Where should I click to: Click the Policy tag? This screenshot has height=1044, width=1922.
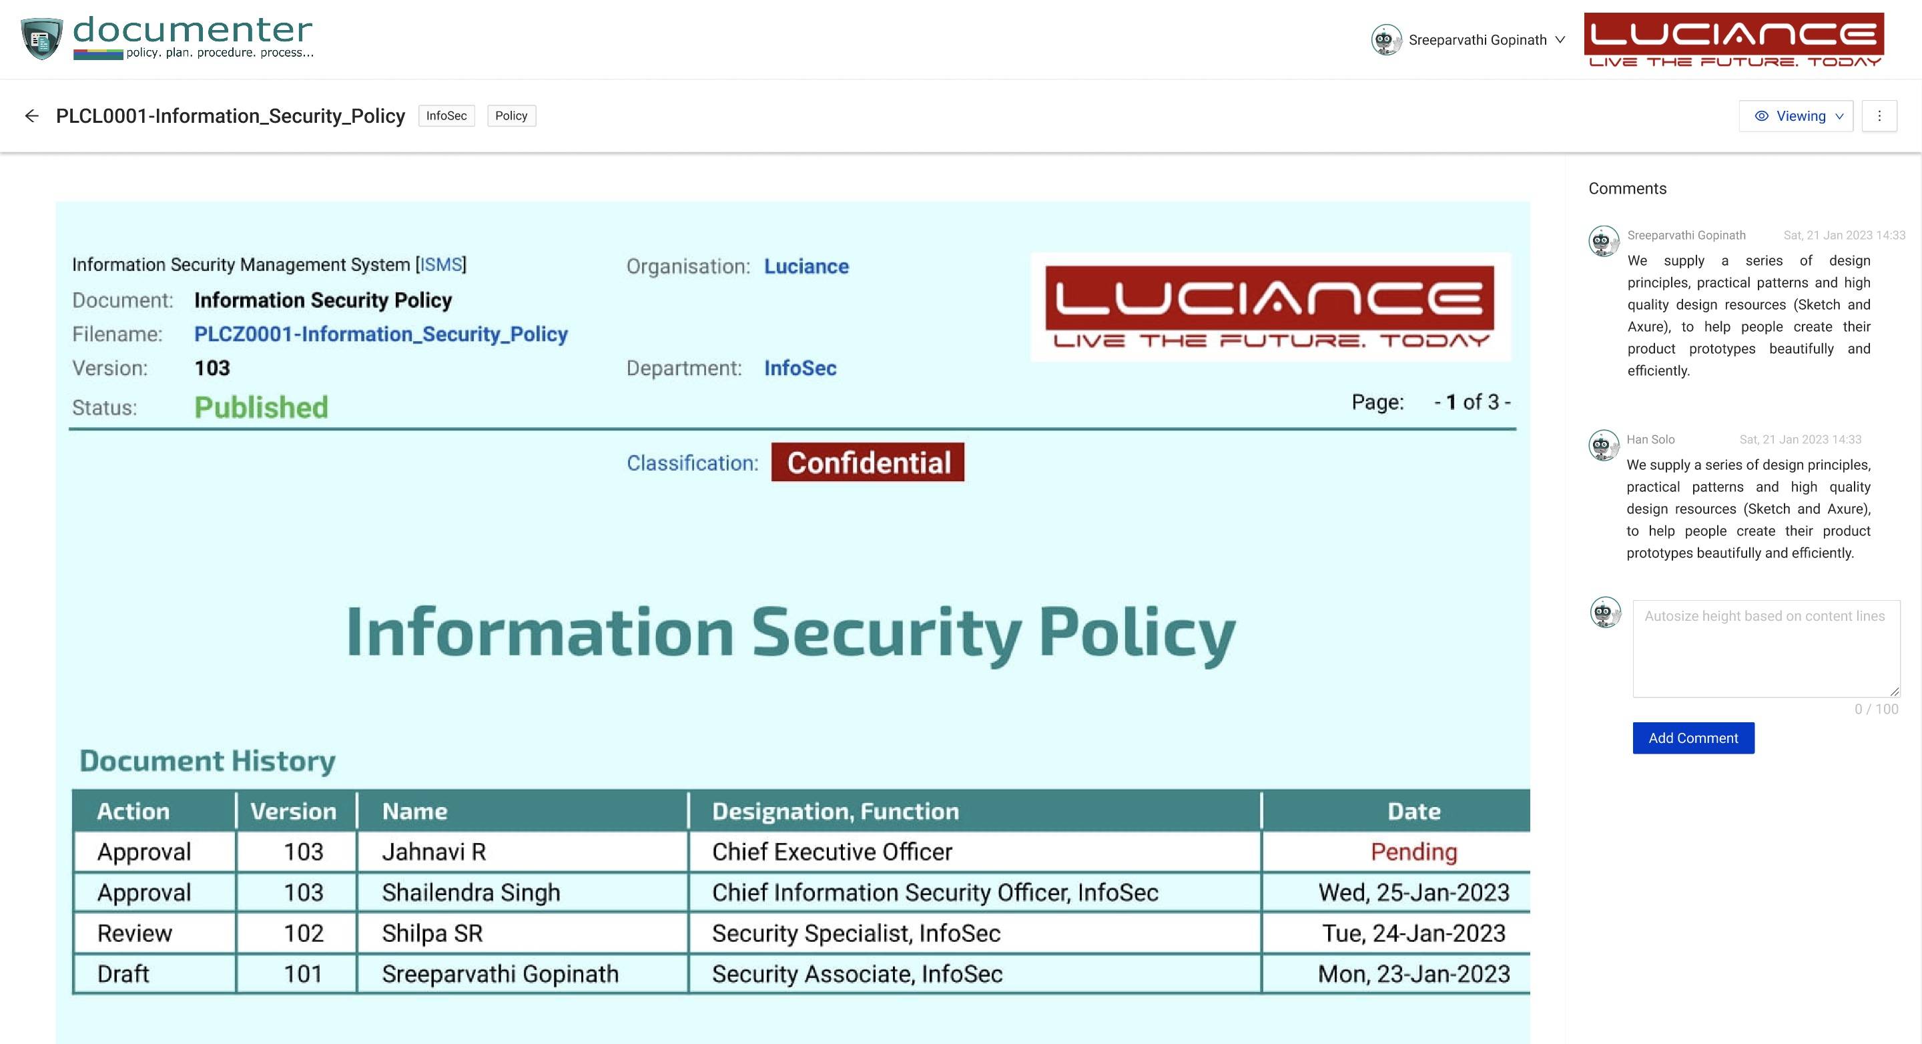pyautogui.click(x=511, y=115)
